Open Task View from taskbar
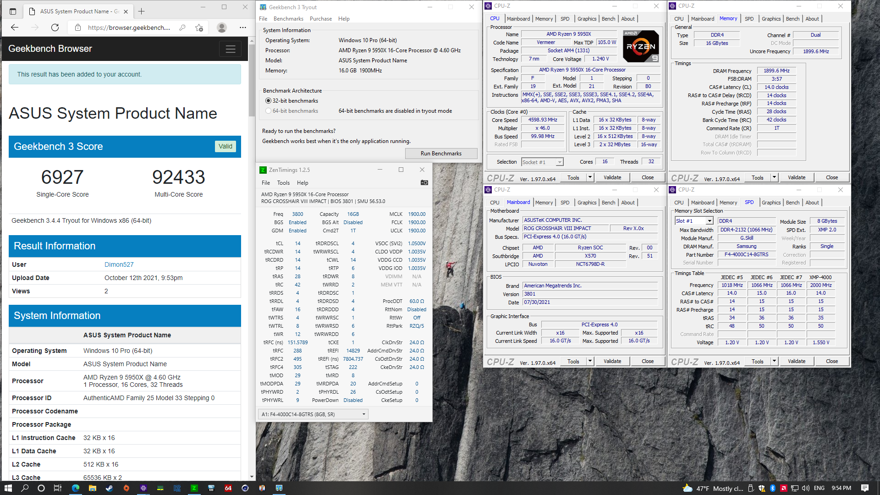This screenshot has height=495, width=880. [58, 488]
